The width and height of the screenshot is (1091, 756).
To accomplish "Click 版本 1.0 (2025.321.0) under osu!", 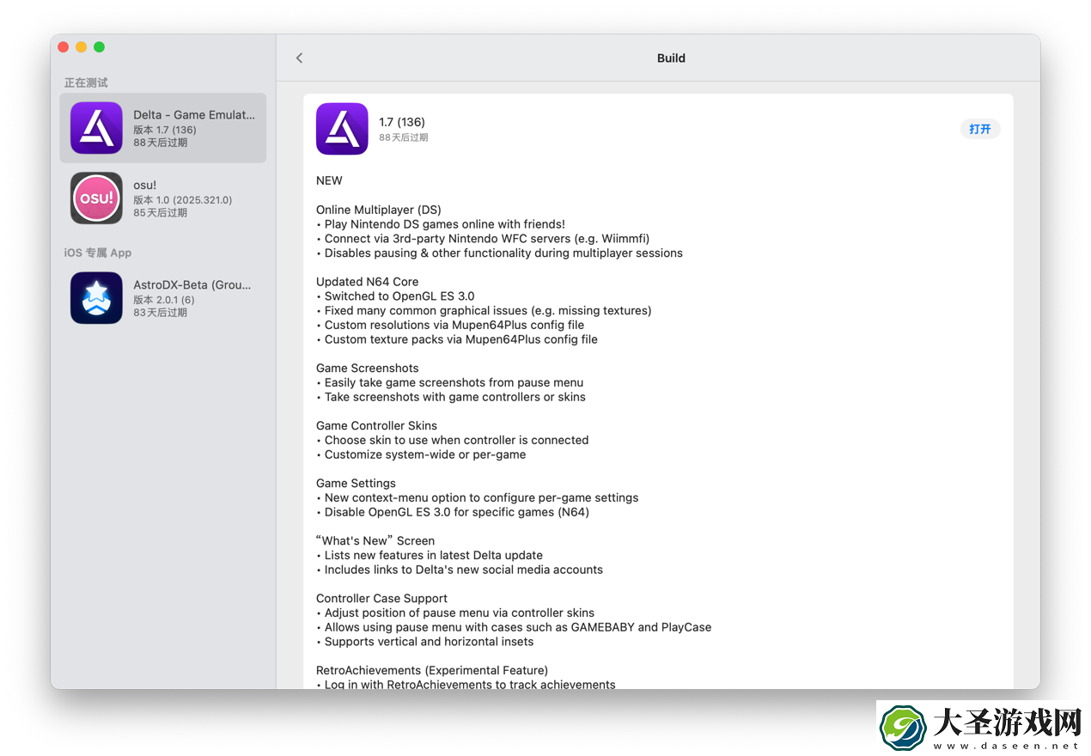I will [183, 200].
